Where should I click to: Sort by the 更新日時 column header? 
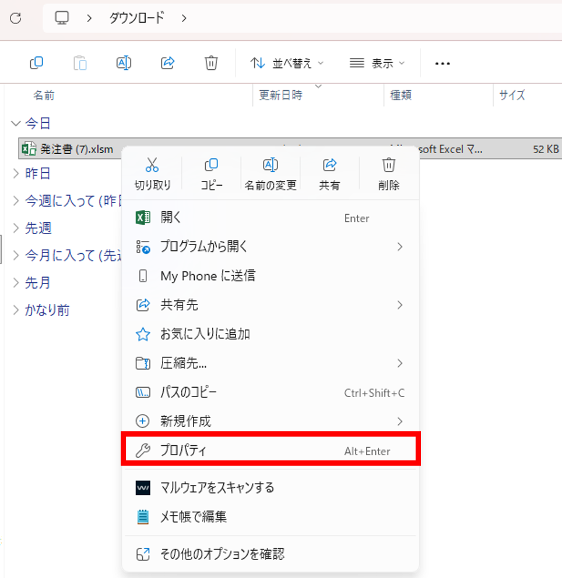click(281, 95)
